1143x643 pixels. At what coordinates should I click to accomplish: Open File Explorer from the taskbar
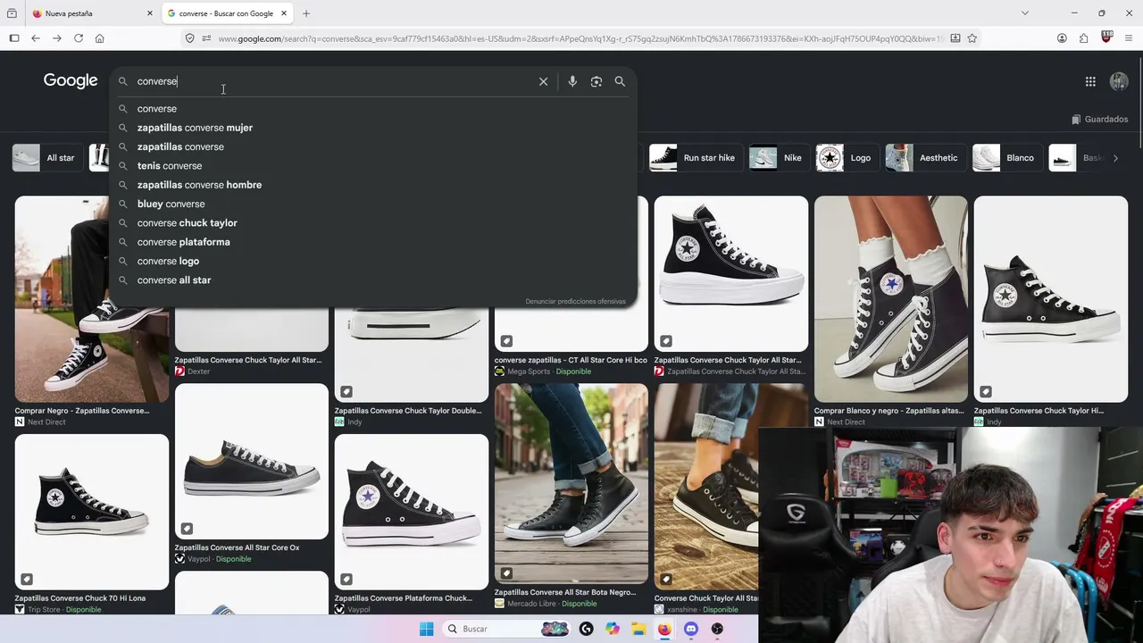(x=638, y=629)
